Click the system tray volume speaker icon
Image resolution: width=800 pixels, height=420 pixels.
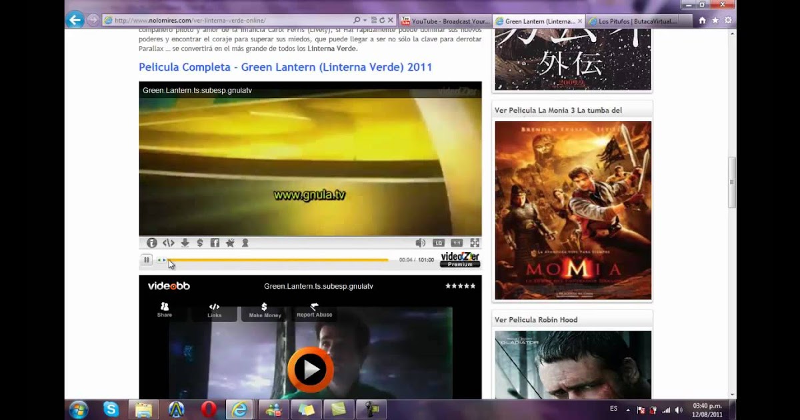[679, 410]
